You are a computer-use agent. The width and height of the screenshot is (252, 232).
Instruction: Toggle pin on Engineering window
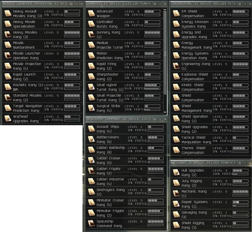coord(240,4)
